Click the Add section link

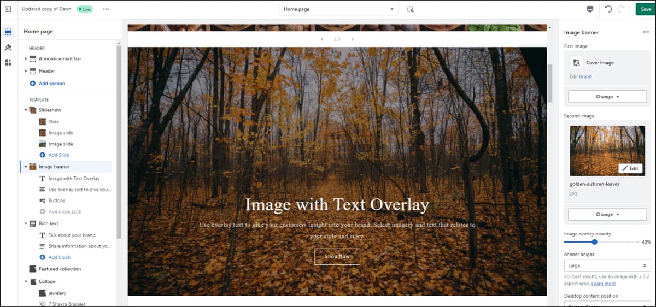(x=52, y=84)
